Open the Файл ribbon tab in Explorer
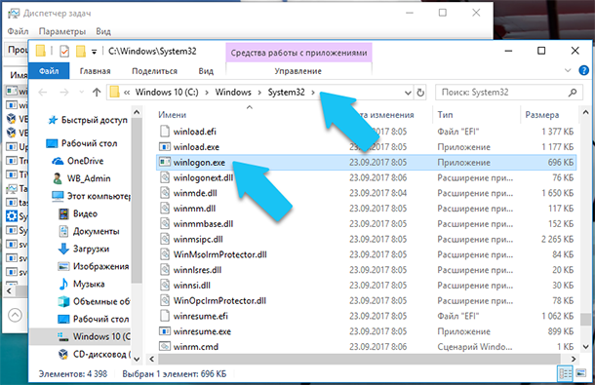 coord(49,71)
